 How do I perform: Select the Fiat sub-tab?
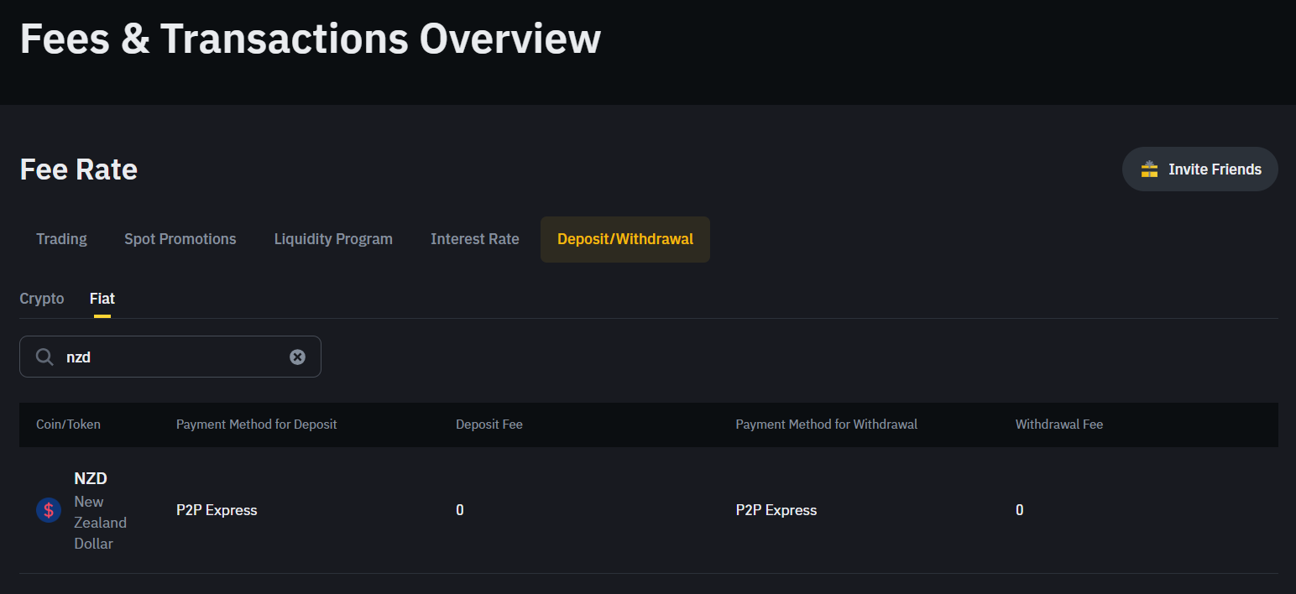point(102,299)
